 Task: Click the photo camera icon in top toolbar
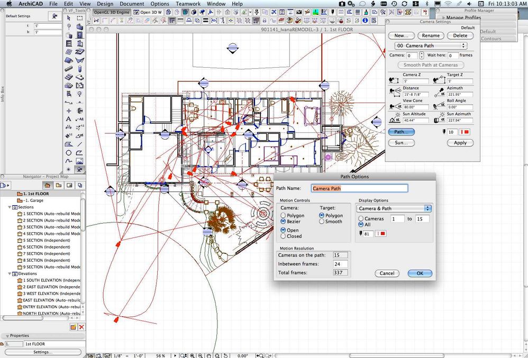(x=299, y=12)
